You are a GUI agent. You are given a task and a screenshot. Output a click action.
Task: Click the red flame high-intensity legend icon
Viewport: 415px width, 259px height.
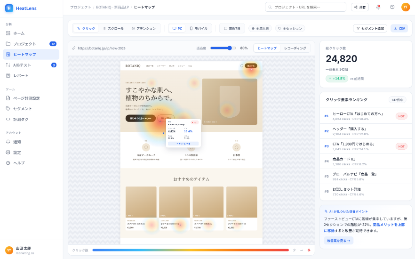pyautogui.click(x=309, y=250)
